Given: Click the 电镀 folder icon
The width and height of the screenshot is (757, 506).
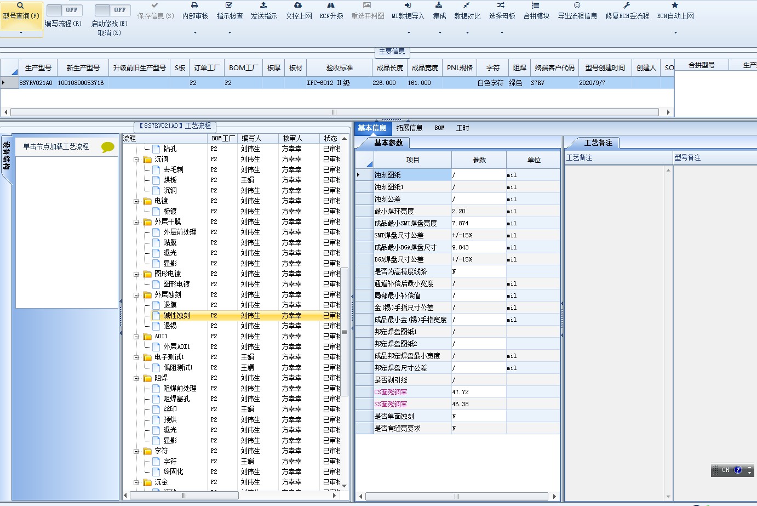Looking at the screenshot, I should (x=147, y=201).
